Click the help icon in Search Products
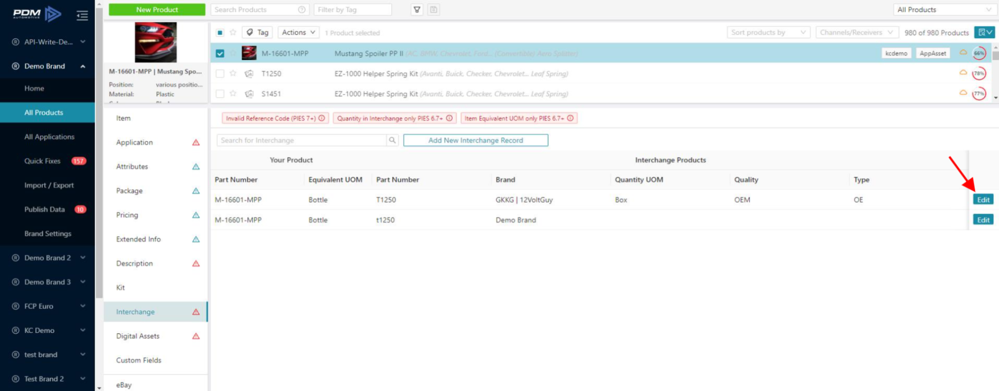999x391 pixels. pos(301,9)
